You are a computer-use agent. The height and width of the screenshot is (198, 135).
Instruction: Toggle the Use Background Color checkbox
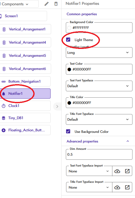click(68, 132)
